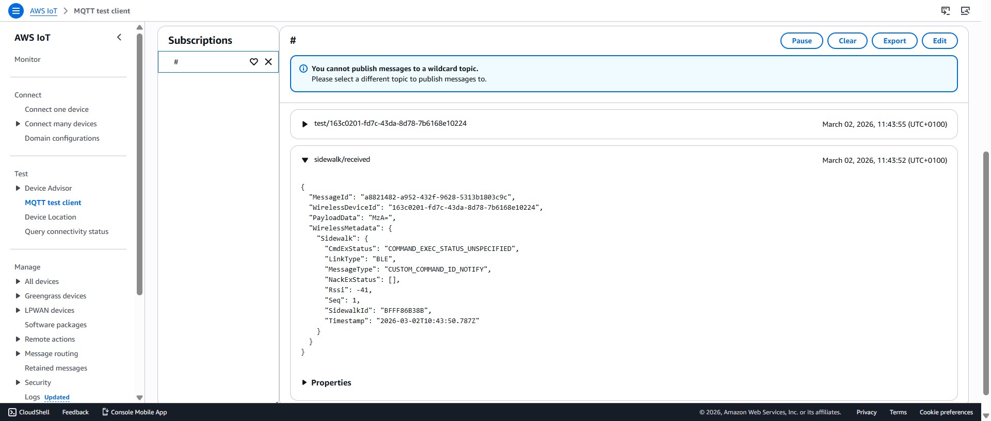Open Query connectivity status
The height and width of the screenshot is (421, 991).
(67, 231)
